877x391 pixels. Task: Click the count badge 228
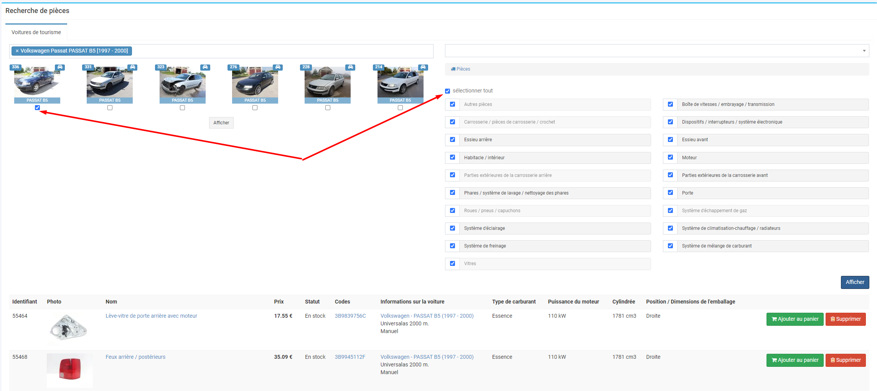[x=306, y=67]
